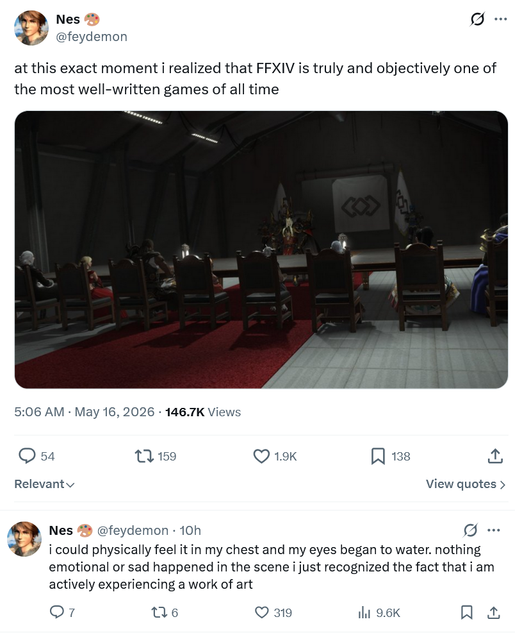Click the reply icon with 54 replies

pos(27,456)
